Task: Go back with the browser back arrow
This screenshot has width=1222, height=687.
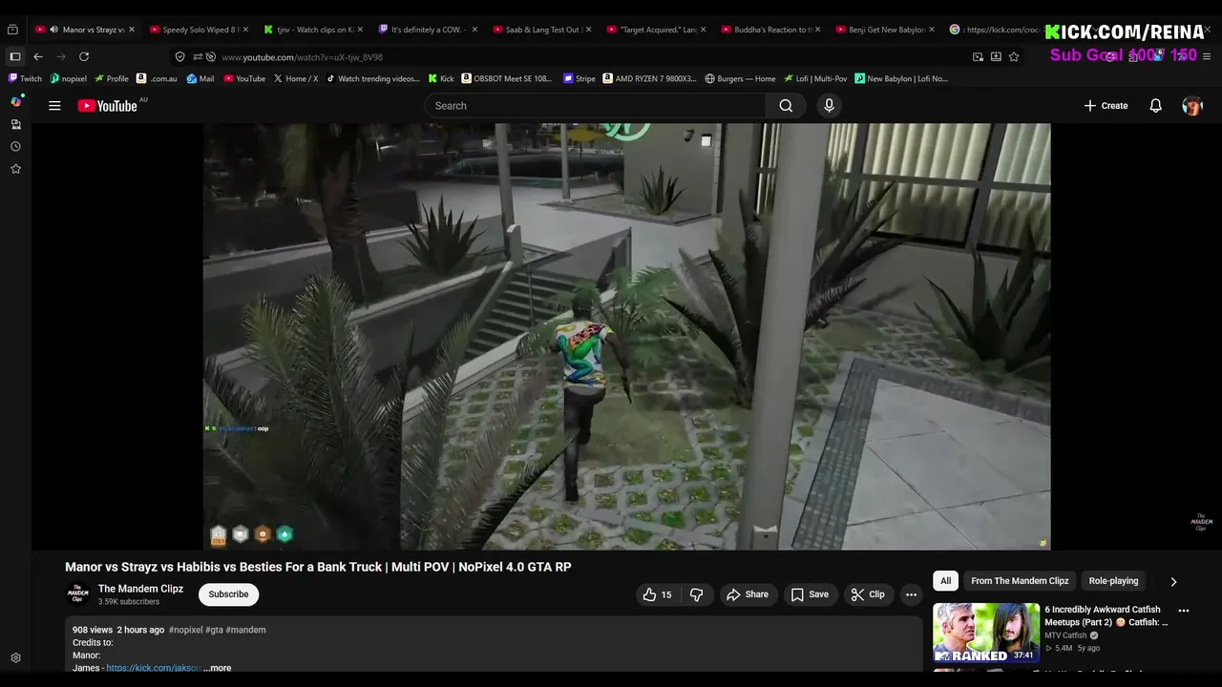Action: [x=38, y=57]
